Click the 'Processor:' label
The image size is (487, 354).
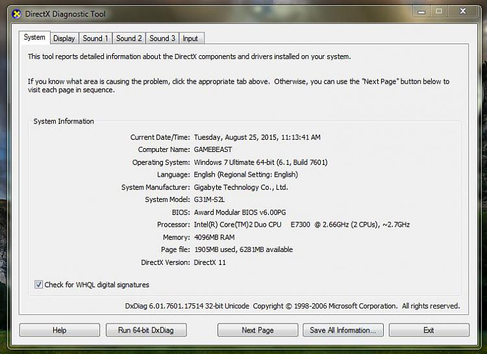coord(173,225)
